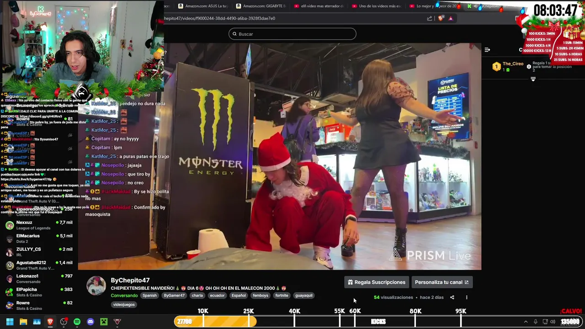This screenshot has width=585, height=329.
Task: Open OBS Studio from taskbar
Action: point(64,322)
